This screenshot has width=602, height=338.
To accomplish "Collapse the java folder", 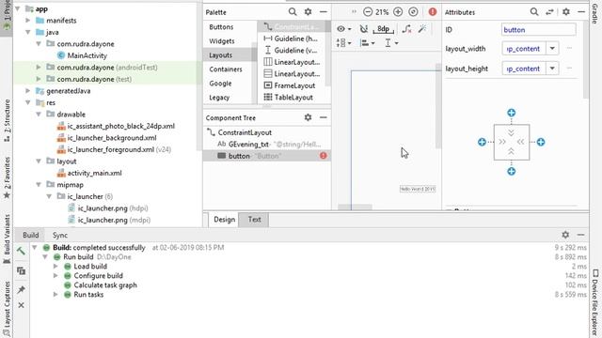I will coord(28,32).
